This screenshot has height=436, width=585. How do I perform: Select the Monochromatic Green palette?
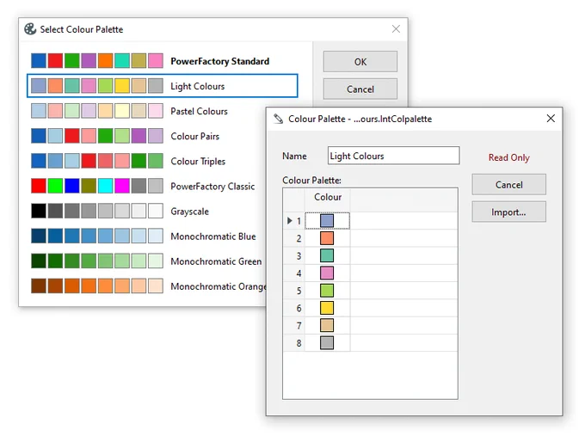147,261
